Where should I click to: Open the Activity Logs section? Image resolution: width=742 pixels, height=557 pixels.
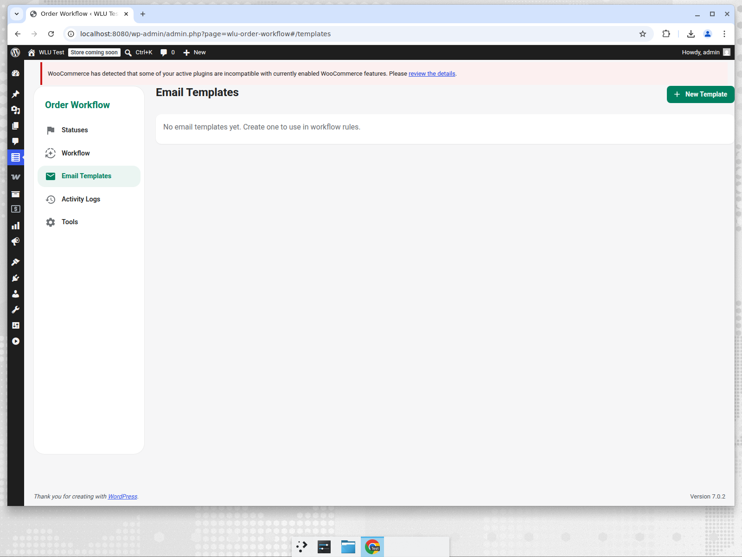click(x=89, y=199)
